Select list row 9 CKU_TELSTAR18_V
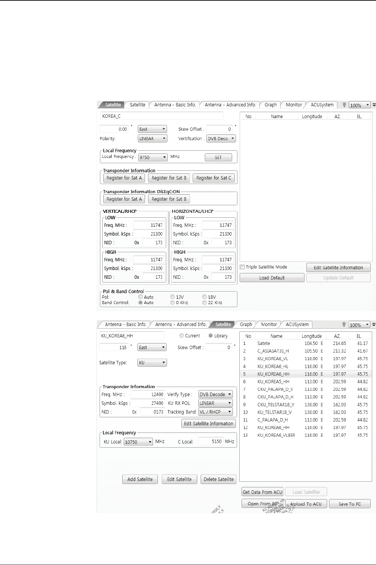 click(306, 404)
